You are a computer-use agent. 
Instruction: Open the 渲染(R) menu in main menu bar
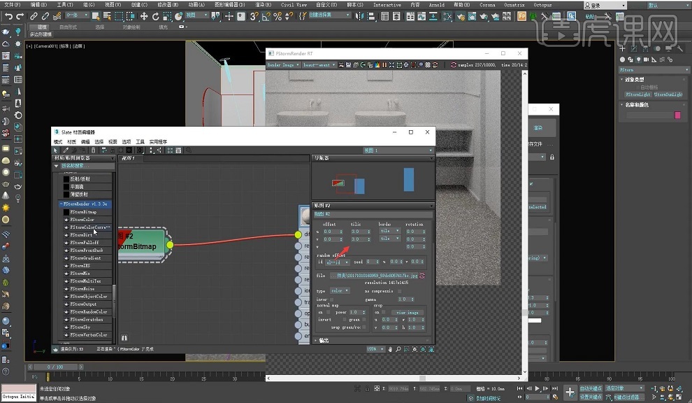coord(263,4)
